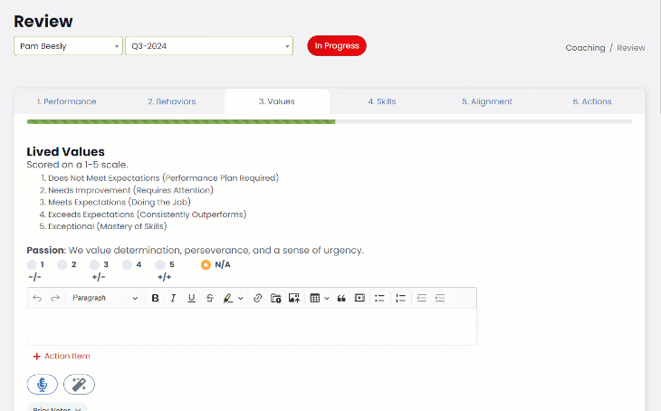Screen dimensions: 661x411
Task: Click inside the comment text area
Action: [x=252, y=326]
